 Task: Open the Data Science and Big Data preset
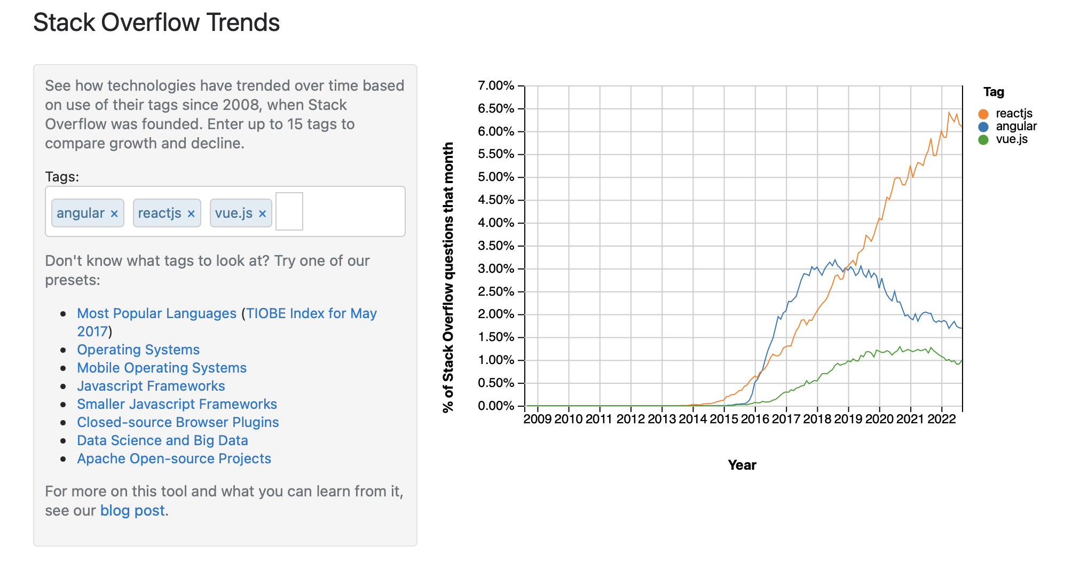(x=162, y=440)
